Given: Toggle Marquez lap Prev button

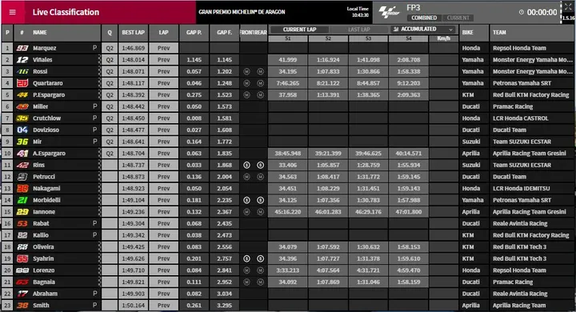Looking at the screenshot, I should tap(164, 48).
